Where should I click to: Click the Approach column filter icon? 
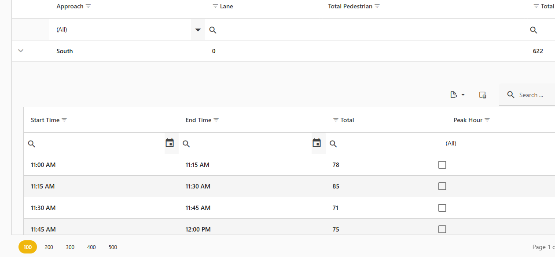pyautogui.click(x=88, y=7)
